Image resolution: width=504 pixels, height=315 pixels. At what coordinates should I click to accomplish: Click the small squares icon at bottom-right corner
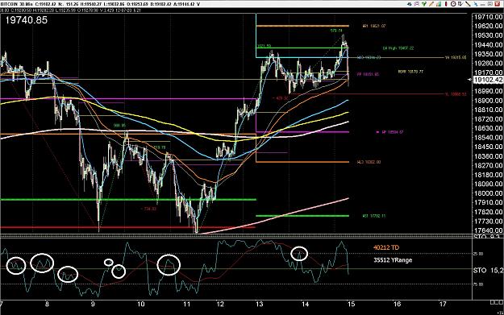[x=496, y=302]
